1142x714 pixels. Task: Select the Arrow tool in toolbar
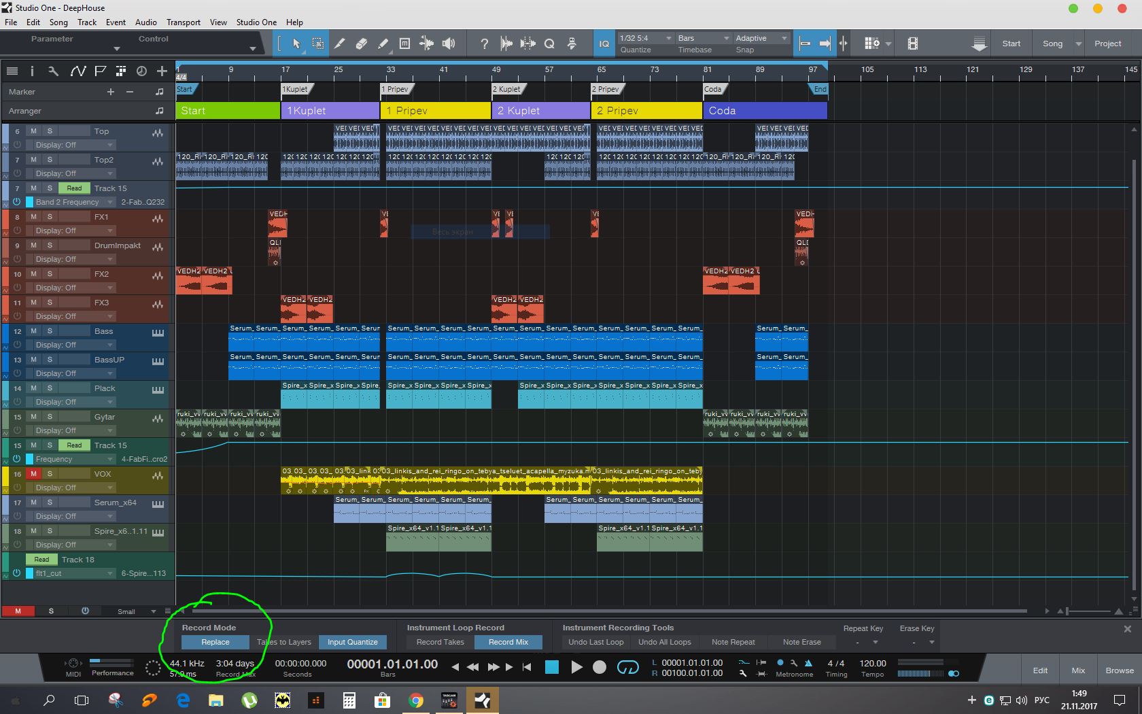tap(296, 44)
